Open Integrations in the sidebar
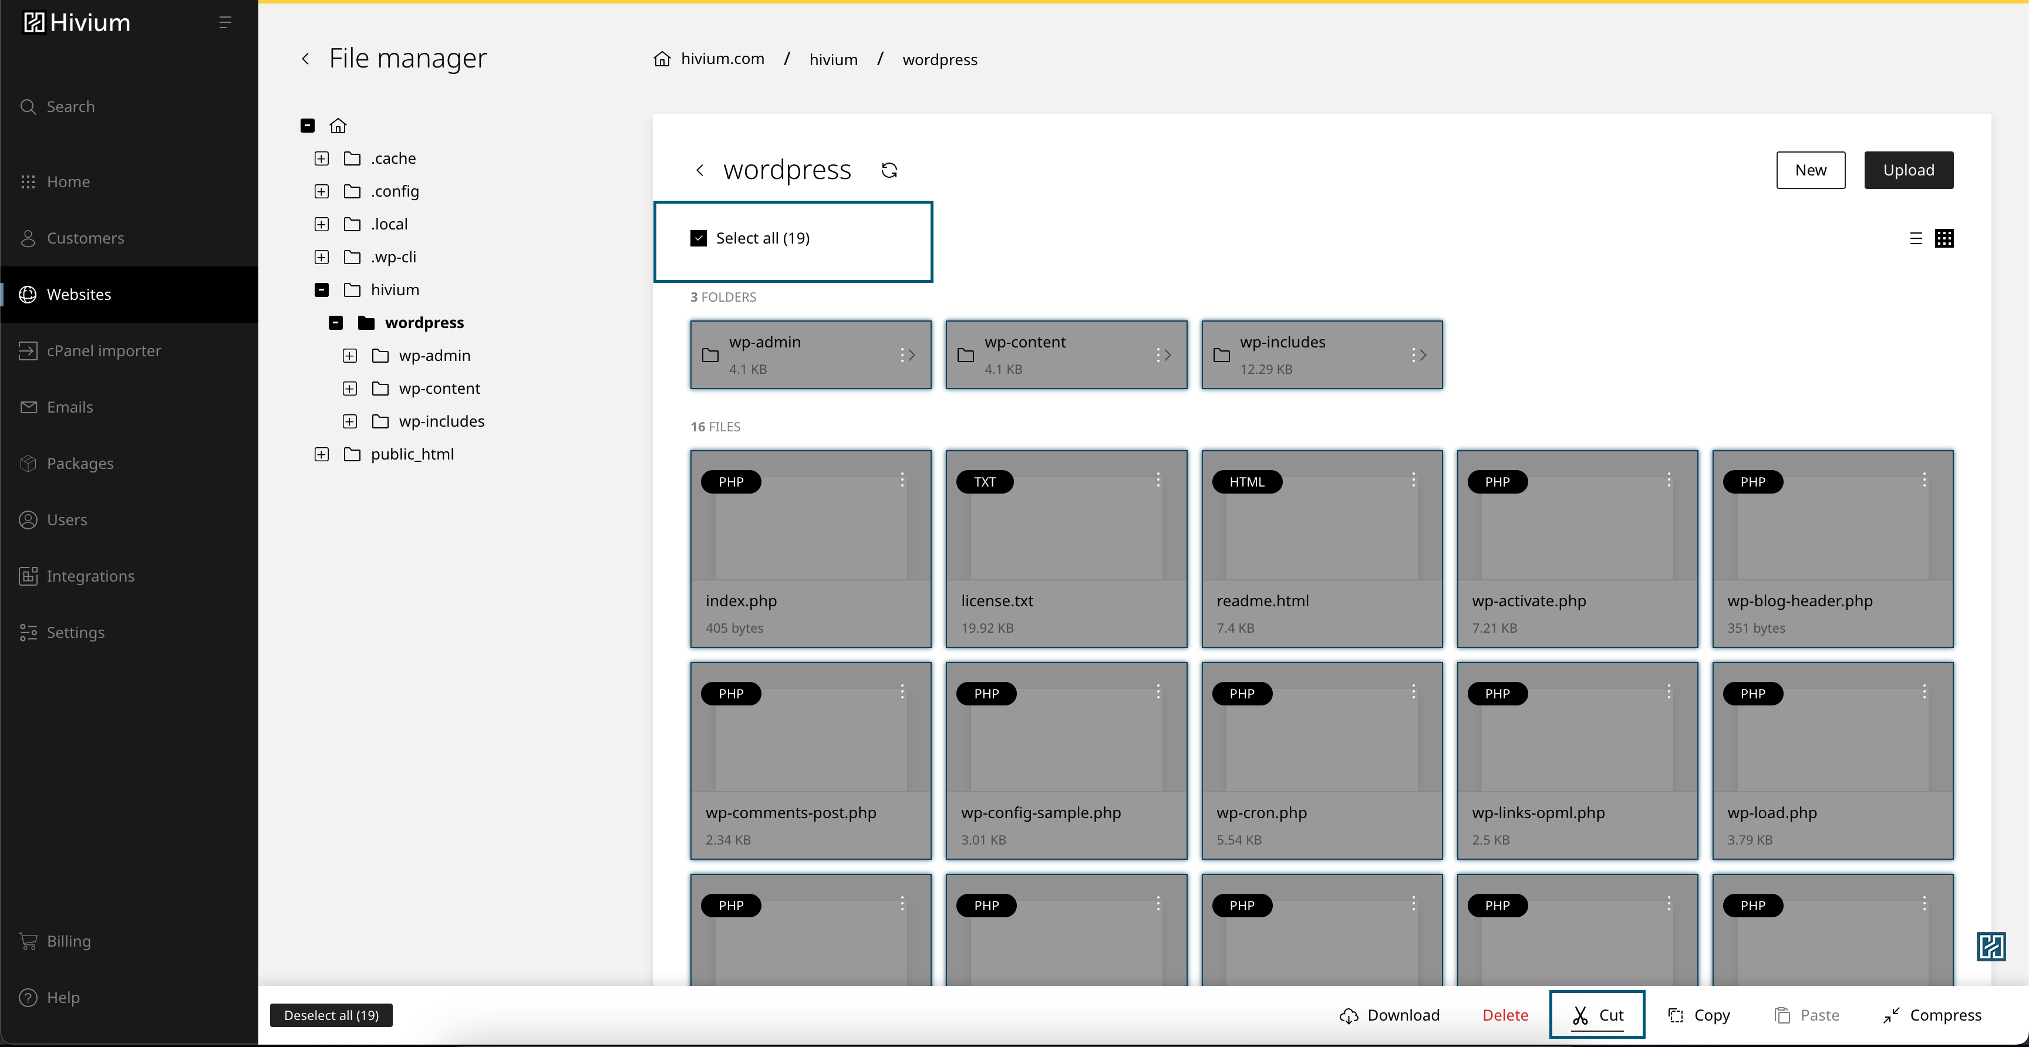The image size is (2029, 1047). [129, 576]
